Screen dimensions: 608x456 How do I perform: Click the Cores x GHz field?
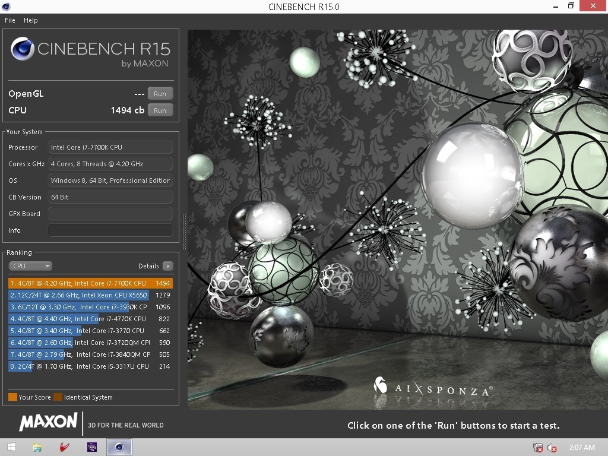tap(110, 164)
